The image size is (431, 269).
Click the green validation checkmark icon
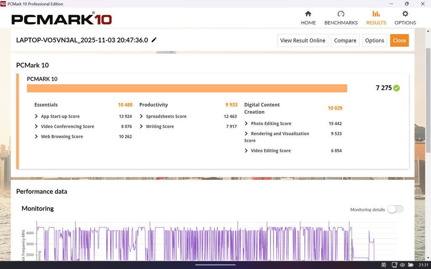click(x=396, y=88)
